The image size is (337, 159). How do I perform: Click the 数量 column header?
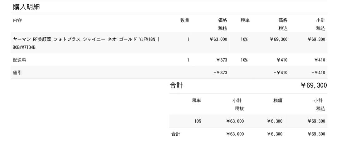(x=185, y=21)
